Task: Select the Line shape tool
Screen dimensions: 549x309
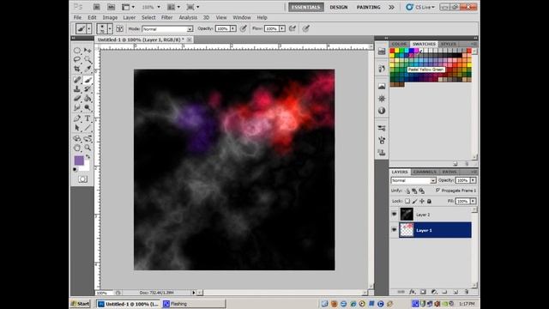Action: coord(87,128)
